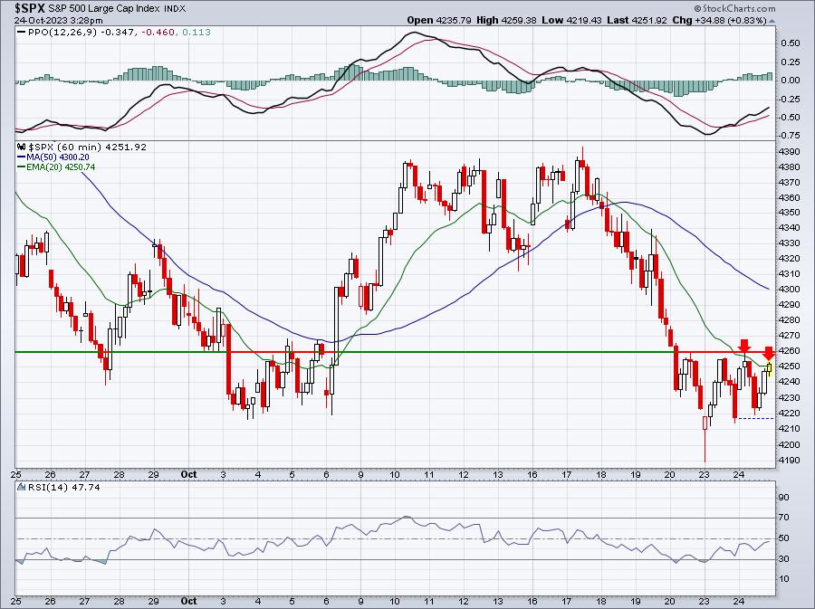Click the up triangle next to Chg value
This screenshot has height=609, width=815.
(772, 21)
